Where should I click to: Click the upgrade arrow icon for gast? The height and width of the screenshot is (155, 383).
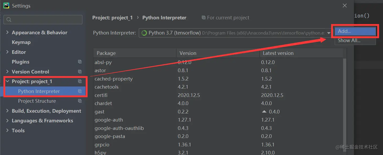pos(264,112)
